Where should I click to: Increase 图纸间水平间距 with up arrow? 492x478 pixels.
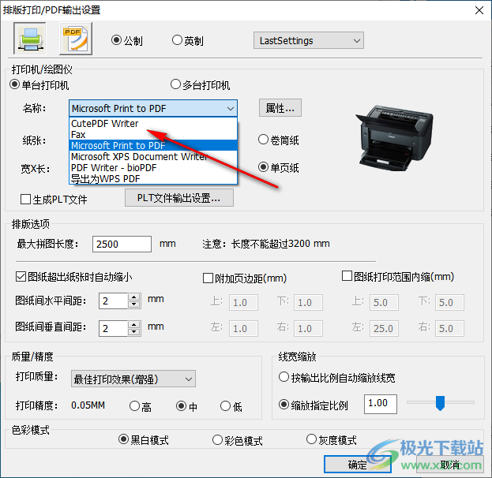[x=133, y=297]
